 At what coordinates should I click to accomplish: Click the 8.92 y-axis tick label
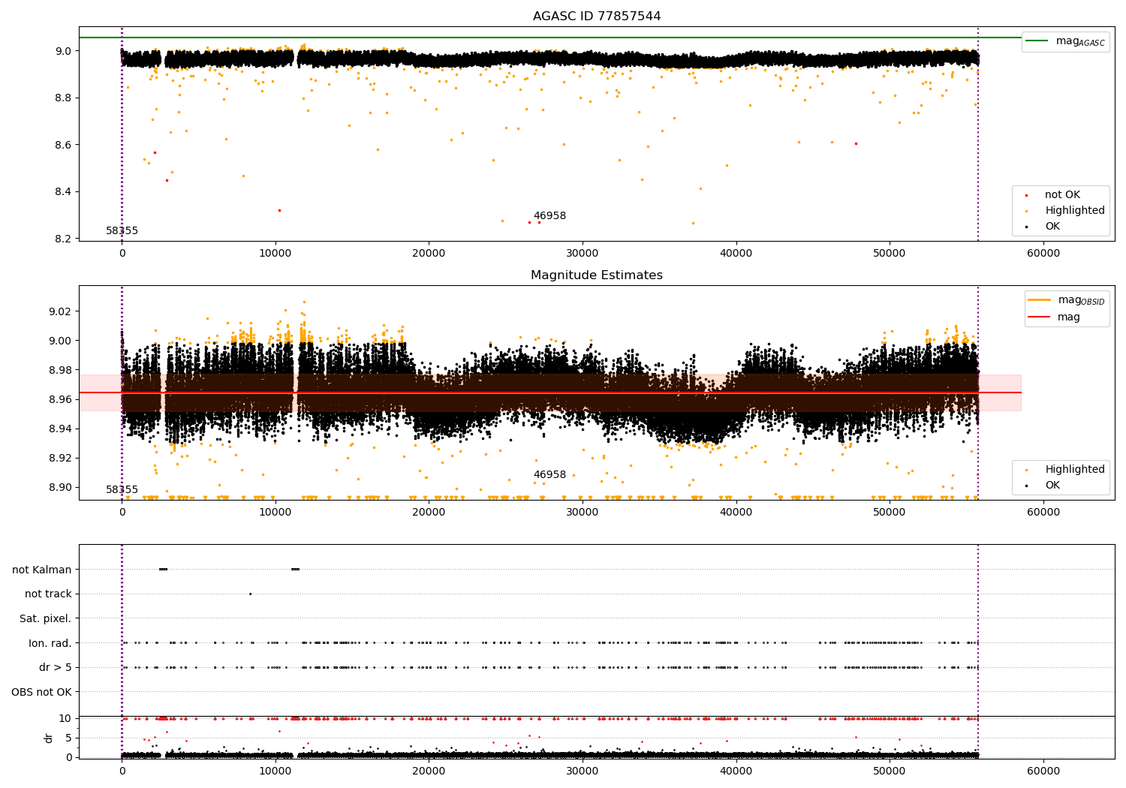point(60,458)
